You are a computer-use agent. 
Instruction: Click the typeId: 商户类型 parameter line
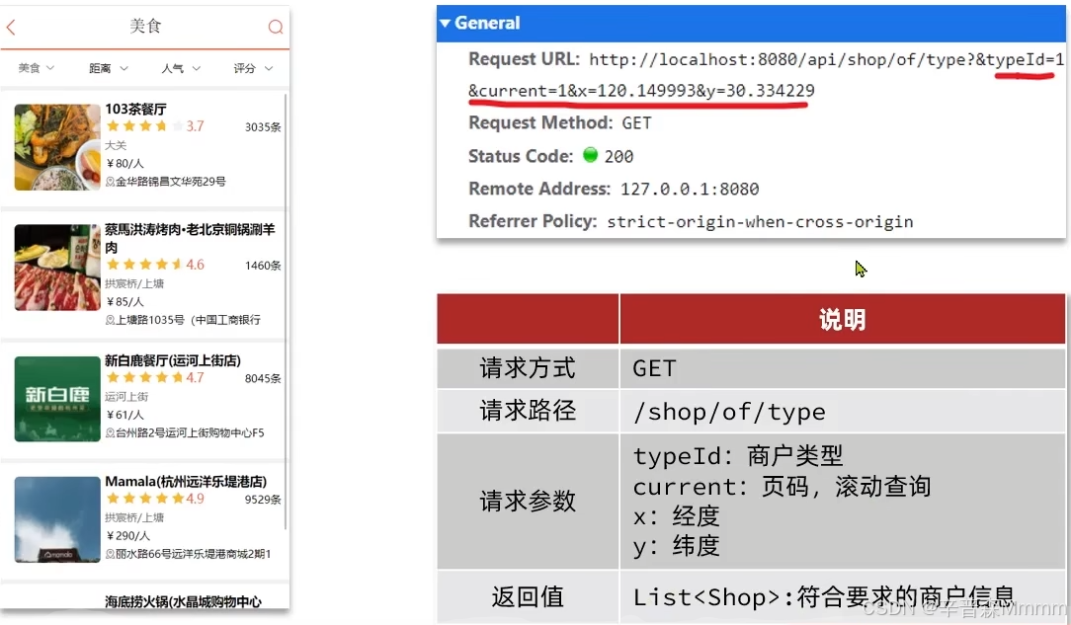pyautogui.click(x=738, y=456)
